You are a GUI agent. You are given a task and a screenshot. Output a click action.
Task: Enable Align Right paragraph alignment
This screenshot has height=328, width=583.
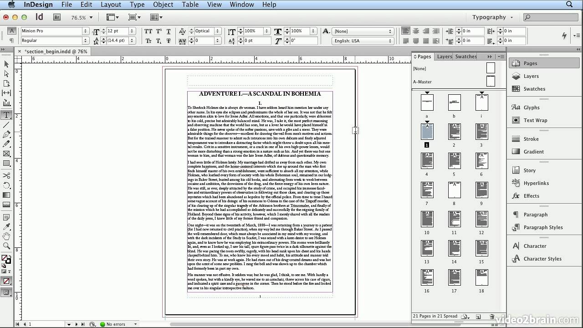click(426, 31)
